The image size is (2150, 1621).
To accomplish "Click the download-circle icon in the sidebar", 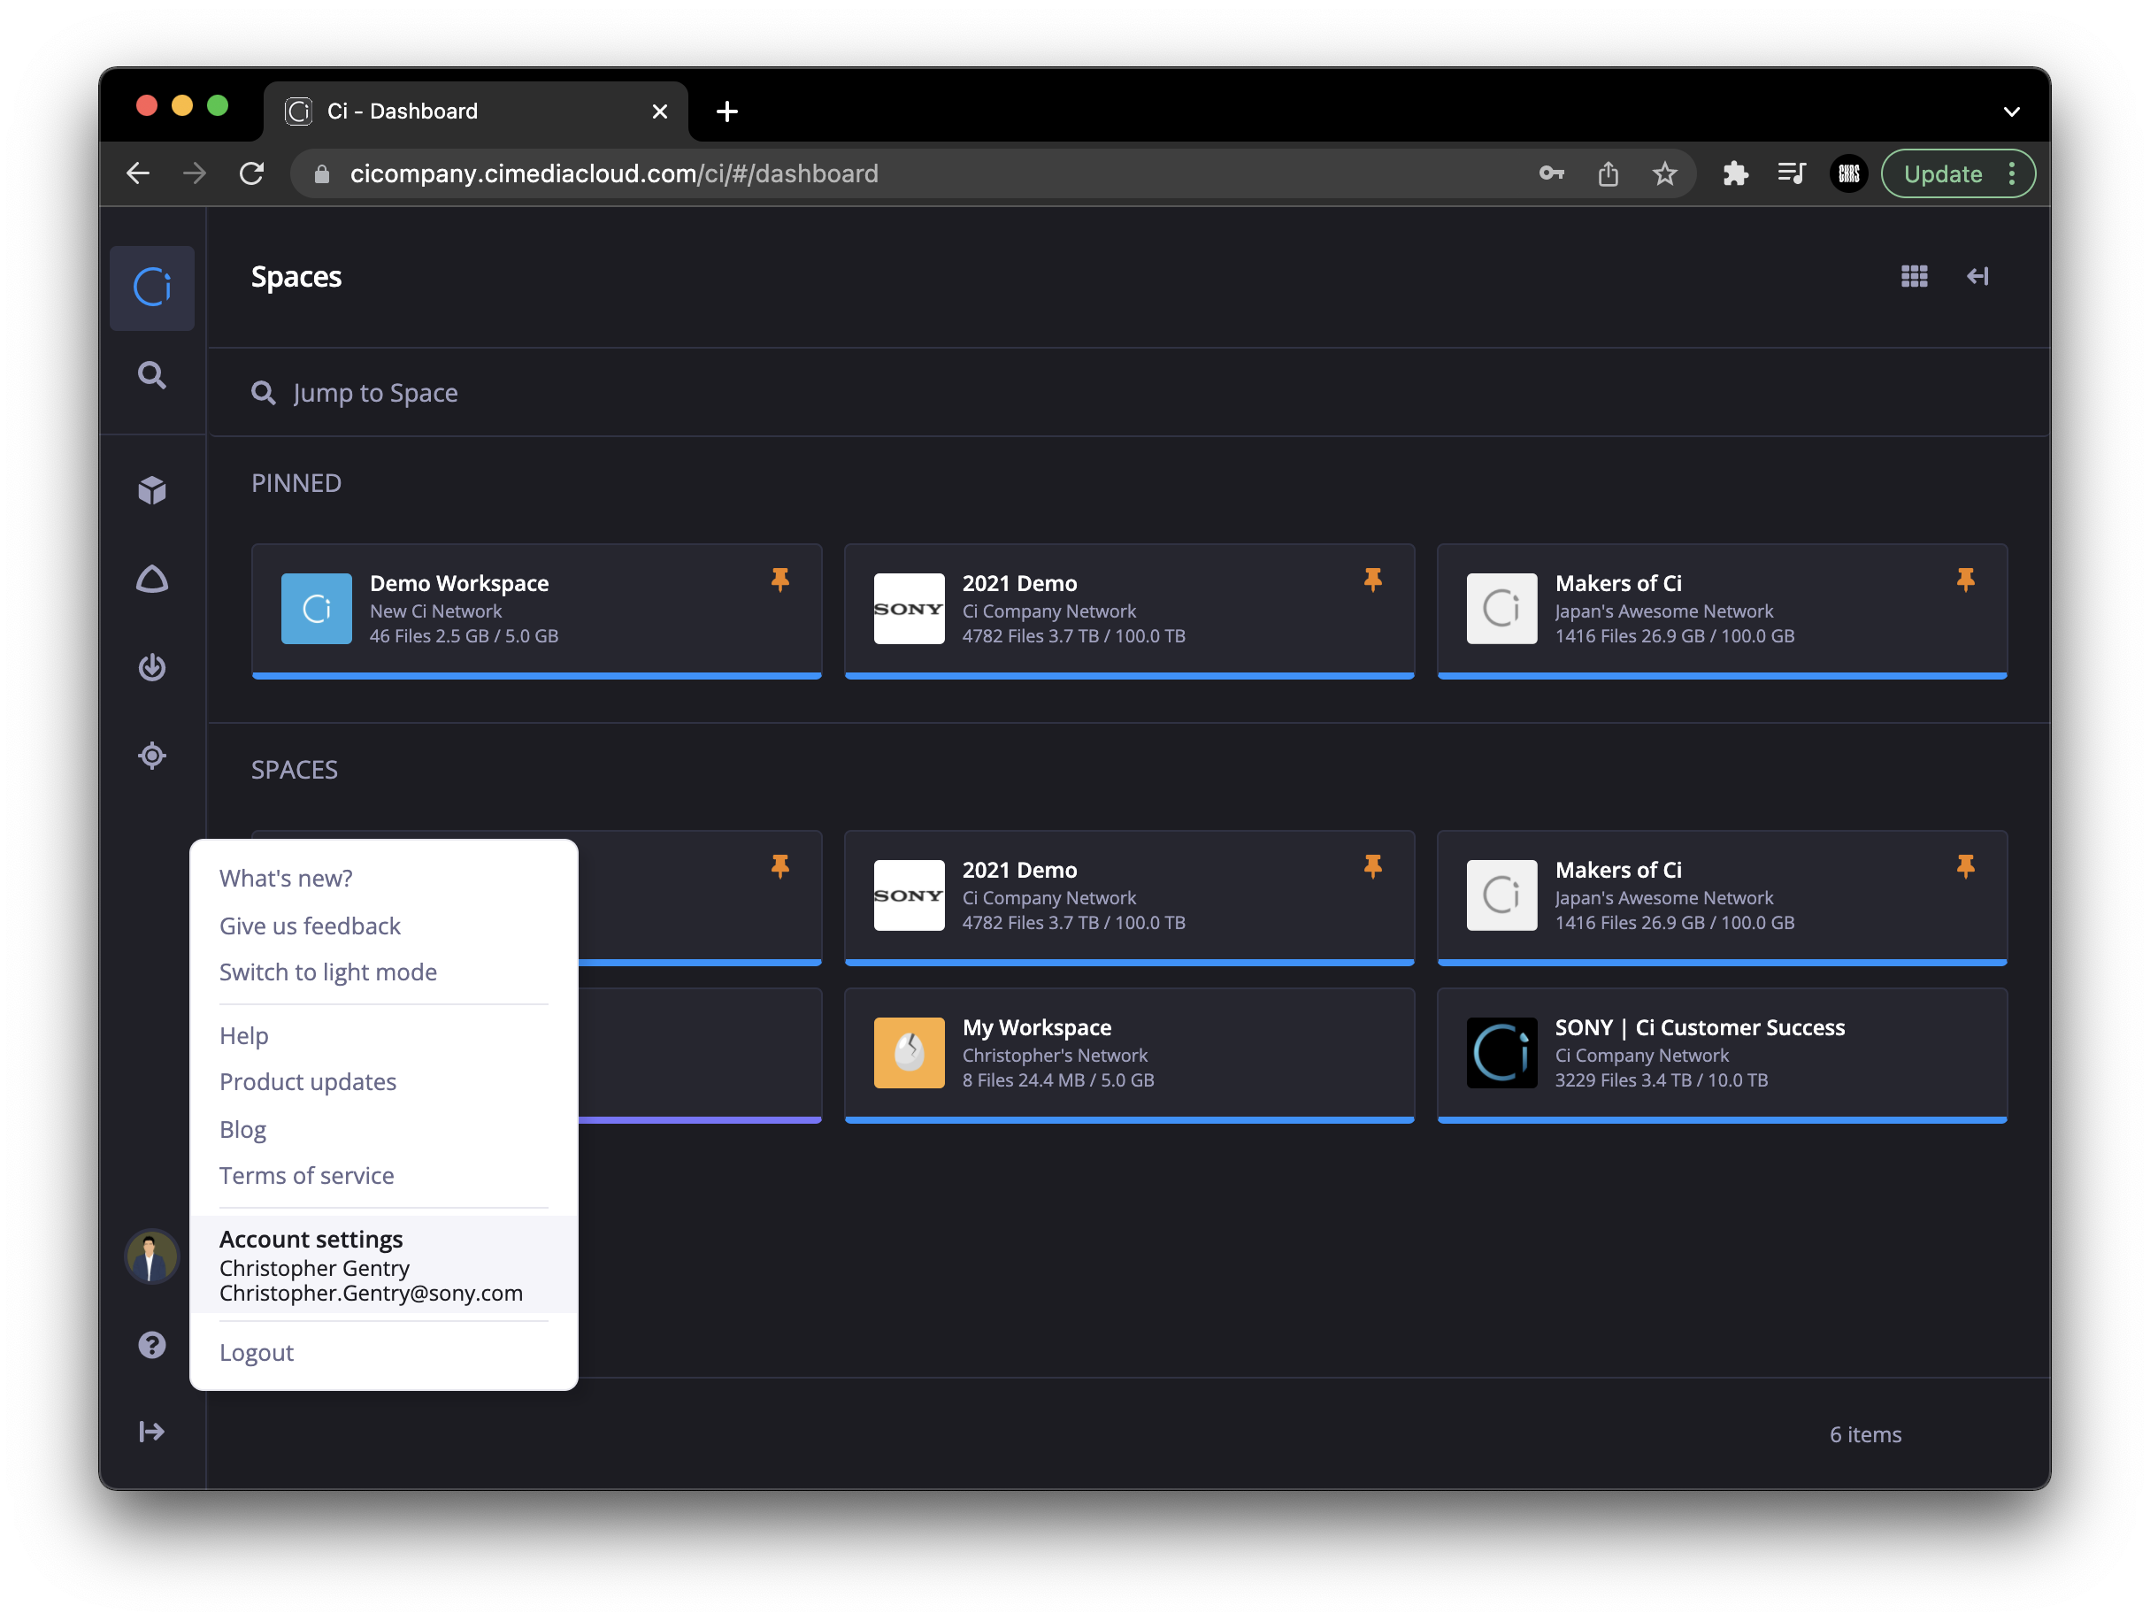I will click(x=151, y=668).
